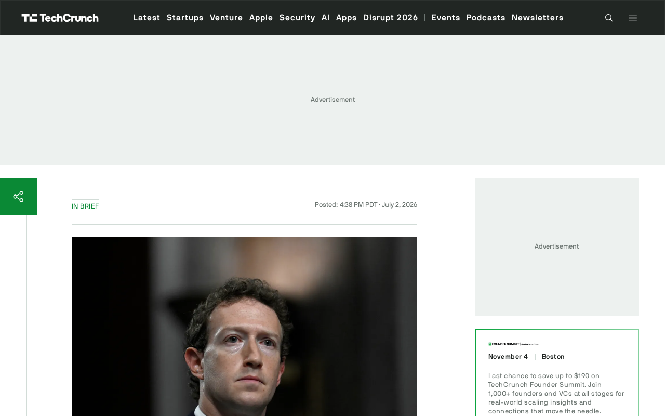Open the TechCrunch logo home link

coord(60,18)
